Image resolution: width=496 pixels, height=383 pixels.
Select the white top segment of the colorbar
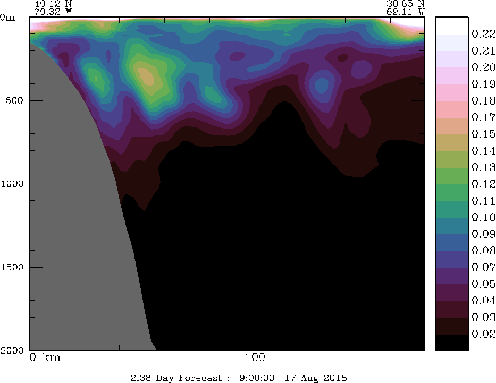tap(452, 25)
